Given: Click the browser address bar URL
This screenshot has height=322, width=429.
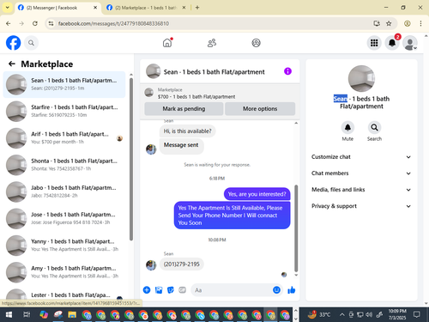Looking at the screenshot, I should coord(113,23).
